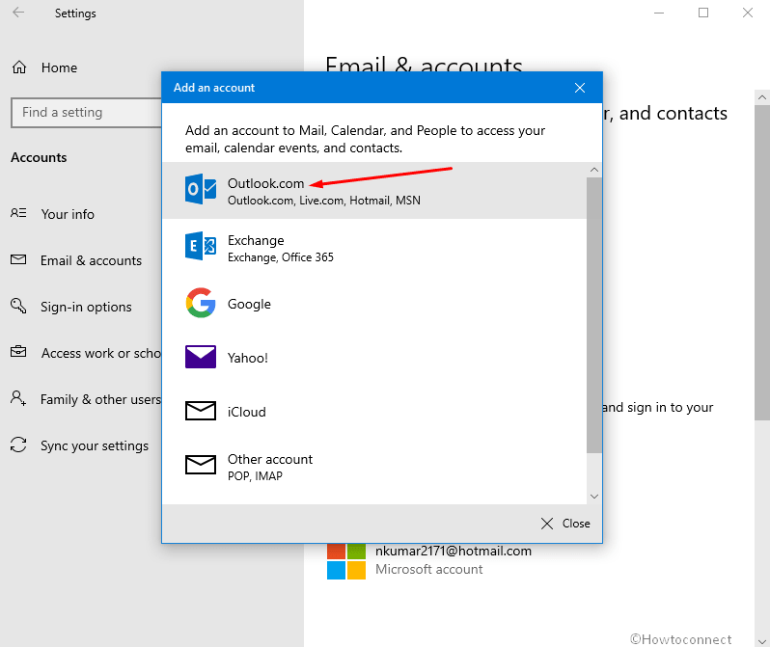
Task: Click the Email & accounts envelope icon
Action: click(x=18, y=259)
